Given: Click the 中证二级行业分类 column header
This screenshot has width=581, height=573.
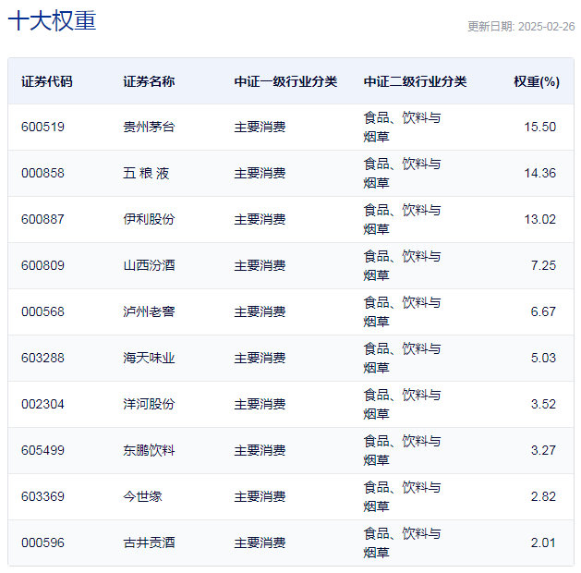Looking at the screenshot, I should [415, 81].
